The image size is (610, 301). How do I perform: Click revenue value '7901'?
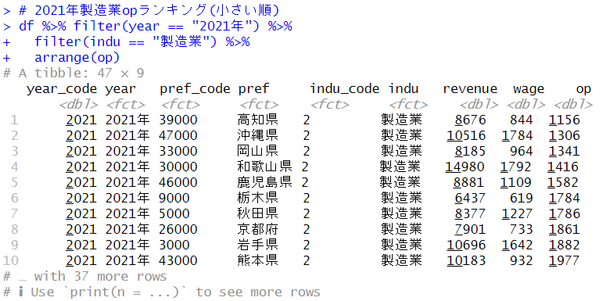click(470, 229)
